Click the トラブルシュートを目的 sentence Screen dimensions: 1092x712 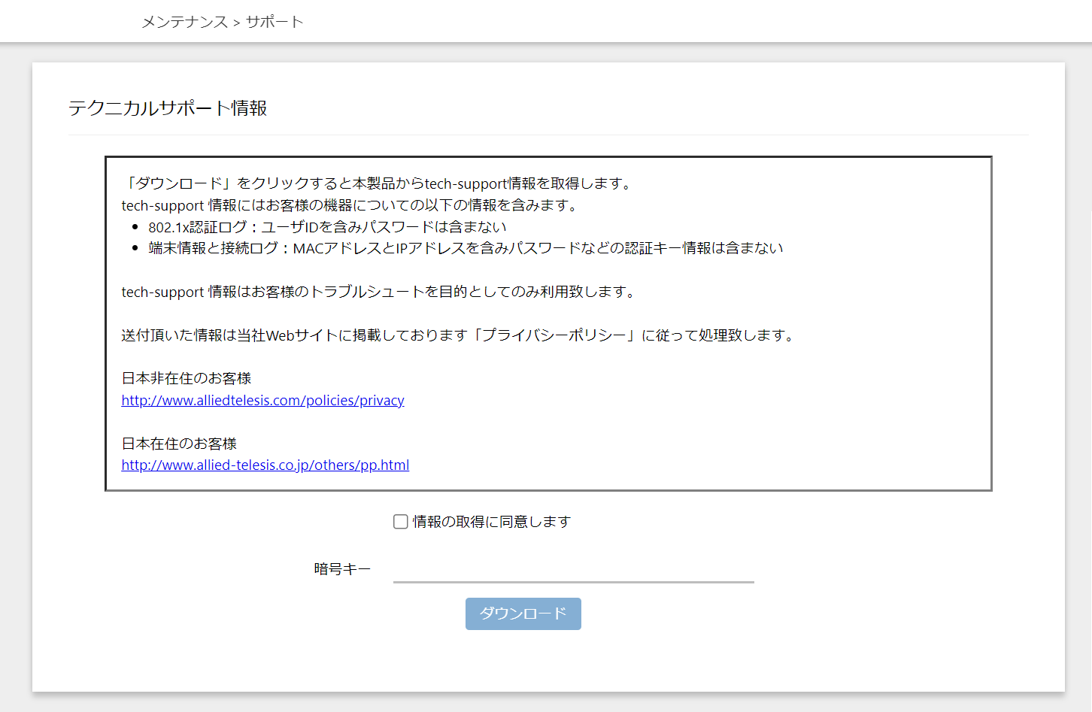(379, 292)
